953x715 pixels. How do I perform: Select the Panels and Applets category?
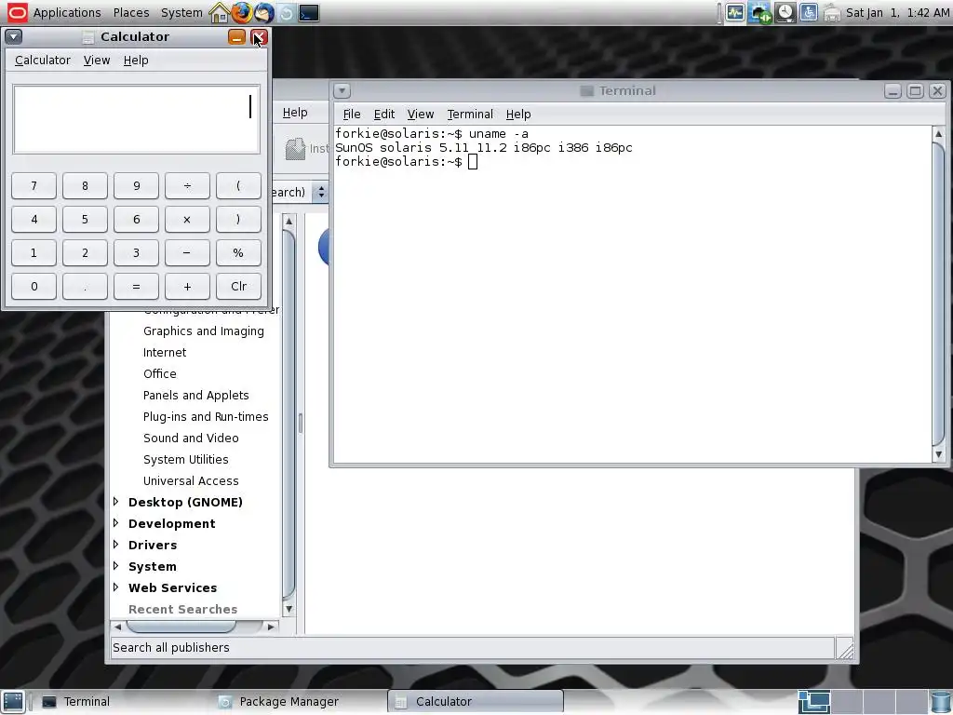(195, 395)
